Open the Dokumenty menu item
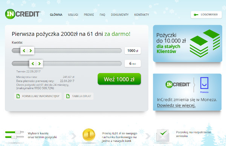Viewport: 226px width, 146px height. pyautogui.click(x=120, y=15)
